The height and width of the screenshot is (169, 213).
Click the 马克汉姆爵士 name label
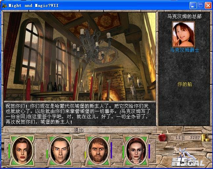(184, 50)
